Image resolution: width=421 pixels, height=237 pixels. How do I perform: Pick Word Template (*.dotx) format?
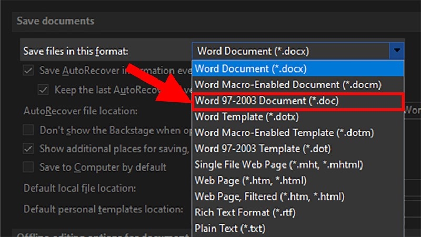click(x=298, y=116)
